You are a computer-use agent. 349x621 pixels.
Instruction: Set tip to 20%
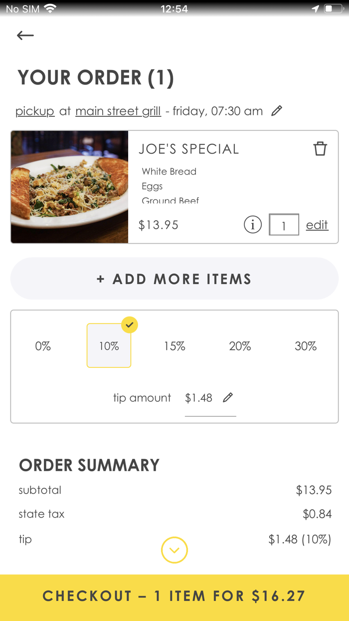(240, 345)
